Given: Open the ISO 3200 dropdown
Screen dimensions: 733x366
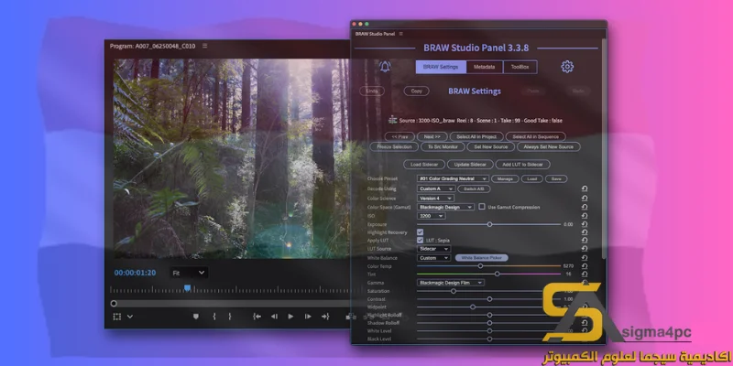Looking at the screenshot, I should [431, 216].
